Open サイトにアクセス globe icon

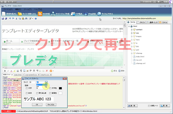(99, 14)
